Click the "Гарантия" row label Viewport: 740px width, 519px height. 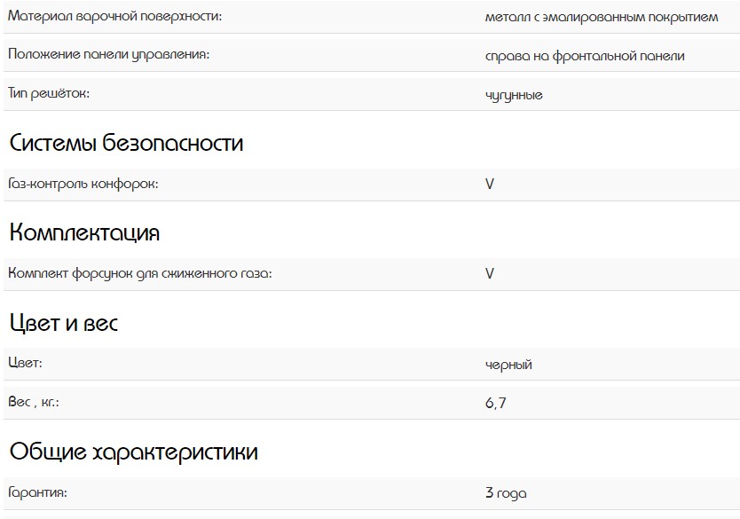coord(37,491)
